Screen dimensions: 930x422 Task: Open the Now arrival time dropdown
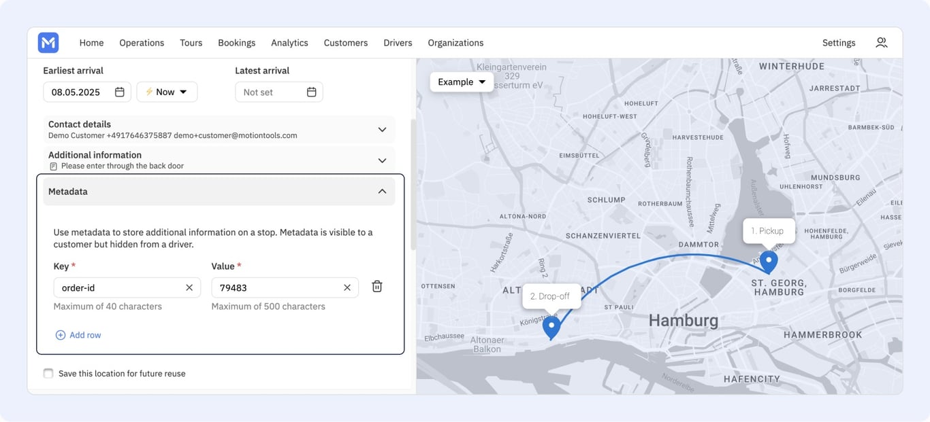(167, 92)
